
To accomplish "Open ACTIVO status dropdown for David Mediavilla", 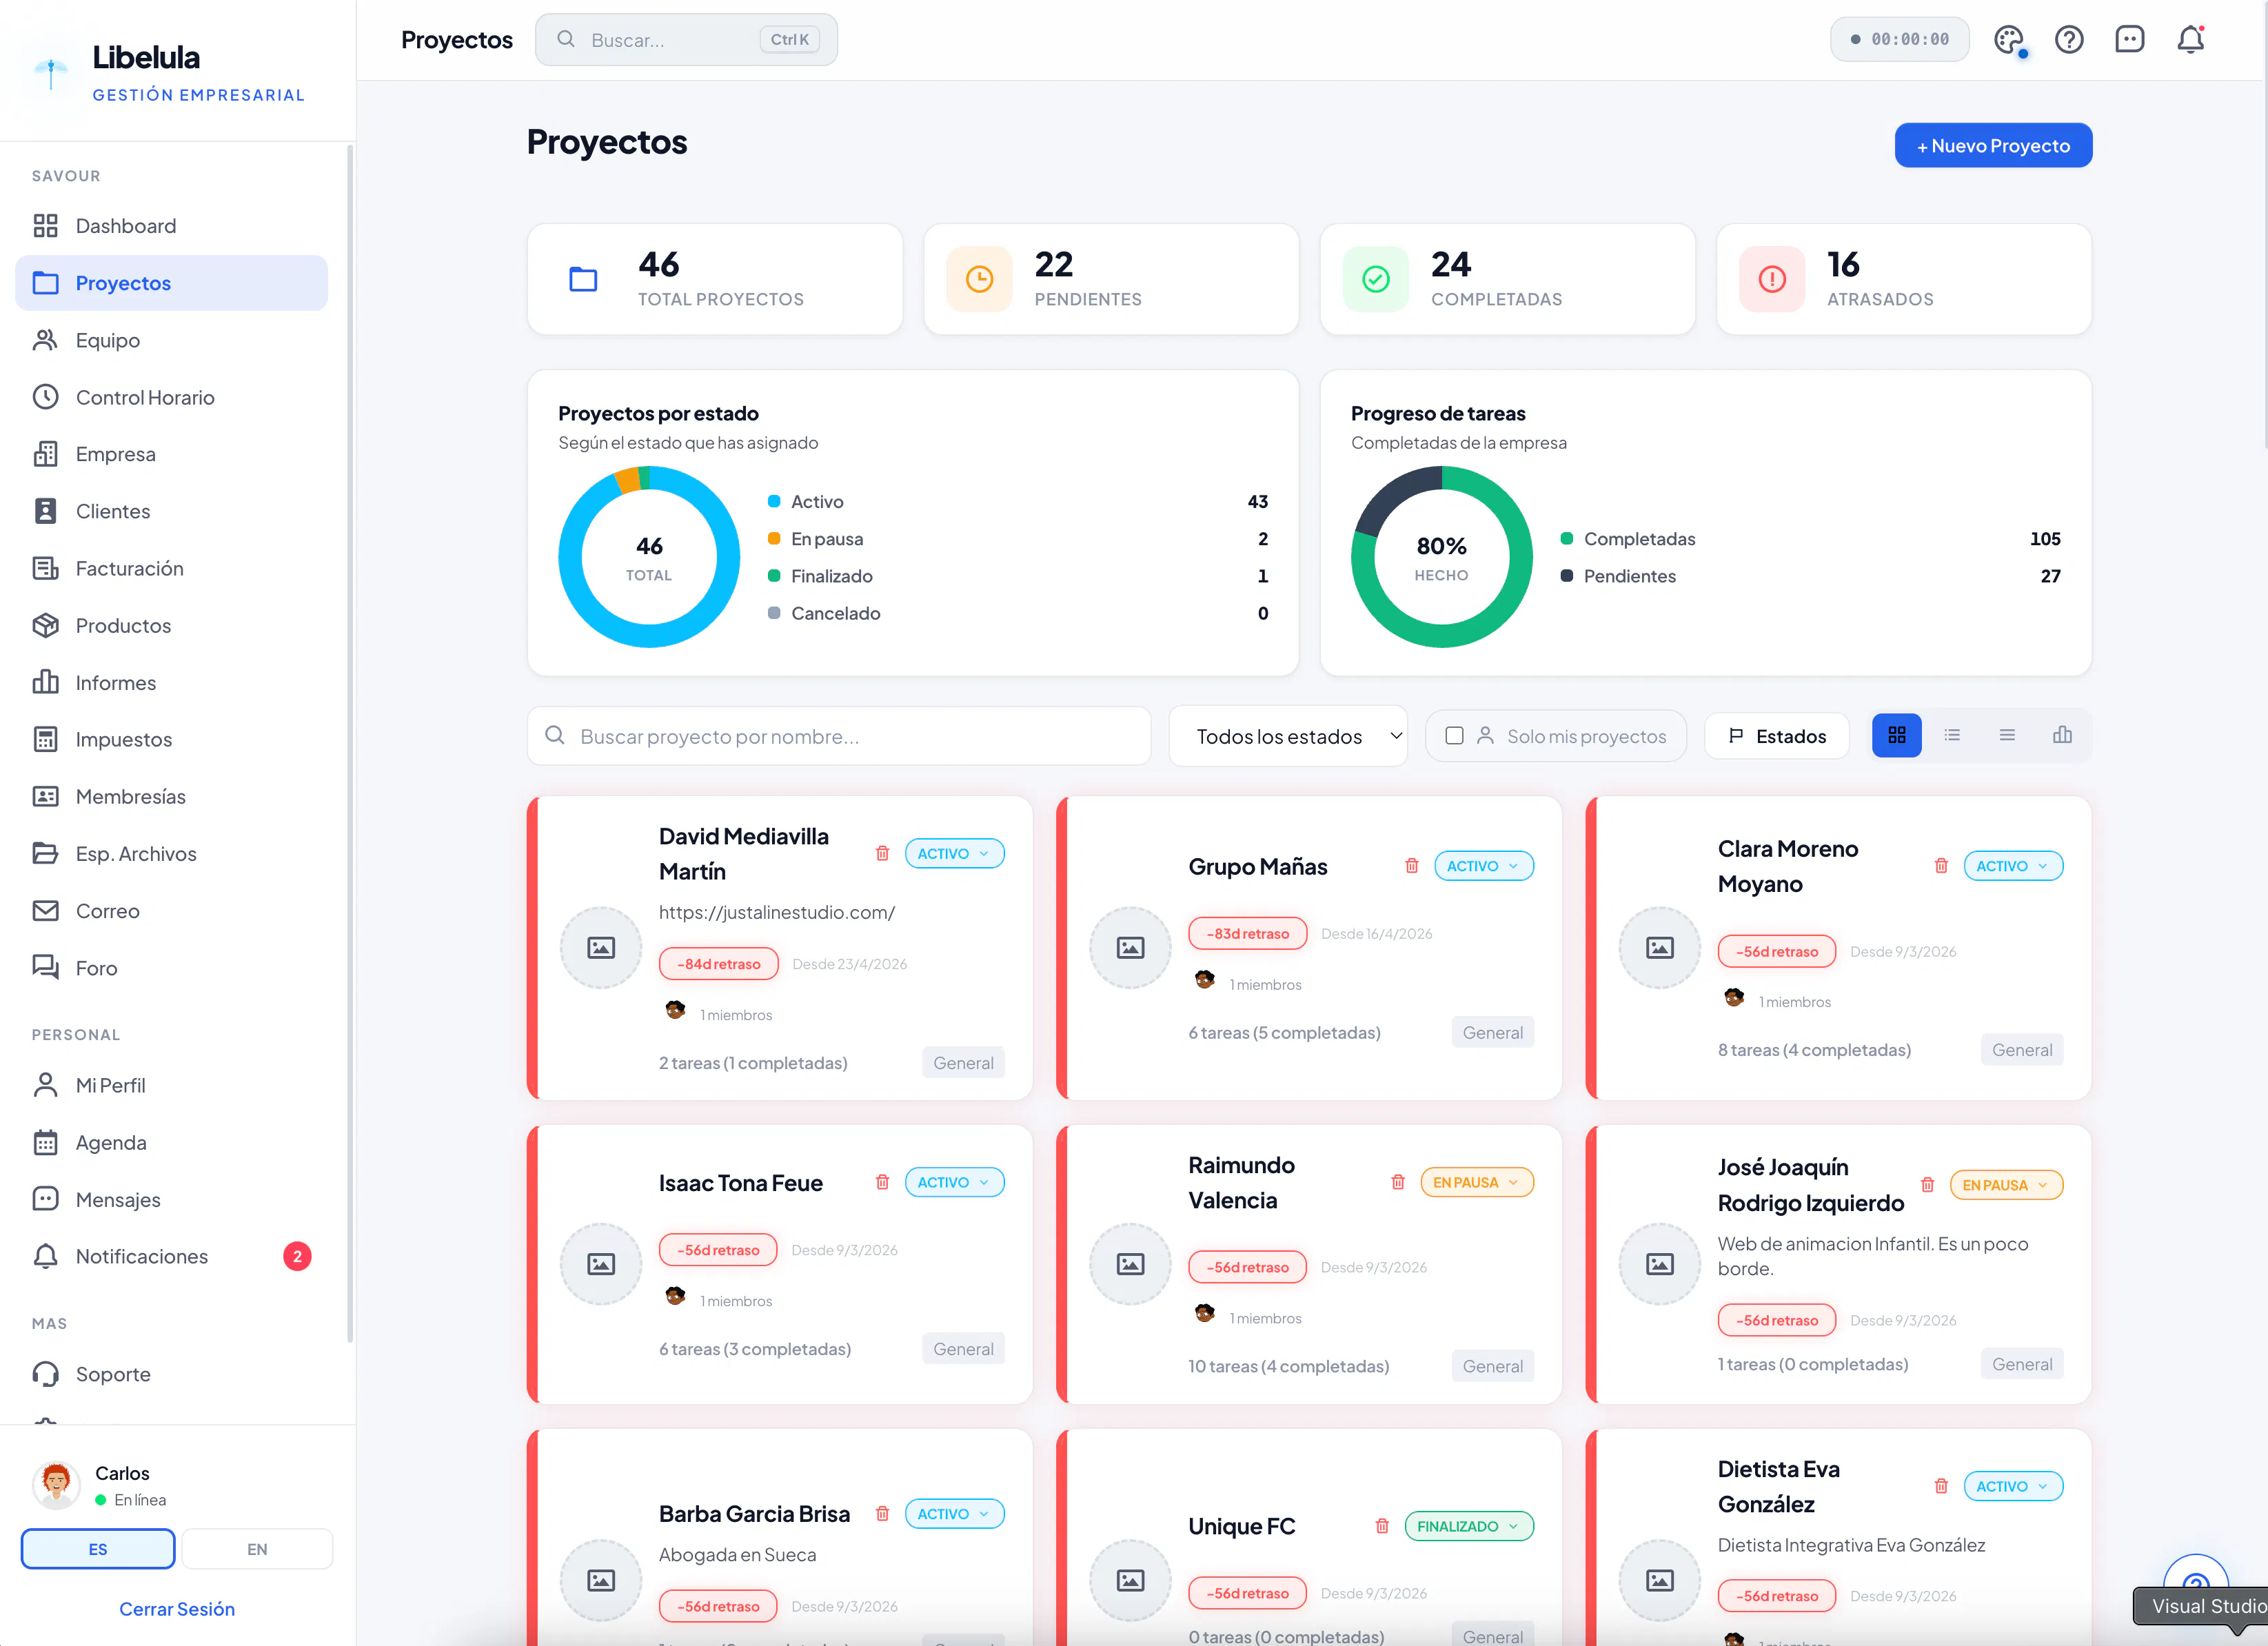I will click(954, 853).
